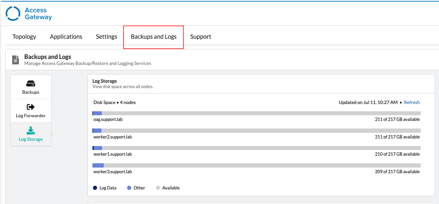The height and width of the screenshot is (204, 439).
Task: Click the Log Storage panel heading
Action: coord(105,81)
